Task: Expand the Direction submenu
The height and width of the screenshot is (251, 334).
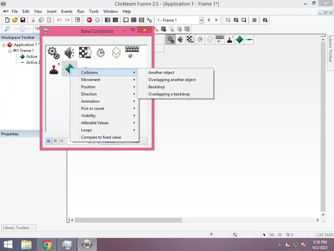Action: [x=104, y=94]
